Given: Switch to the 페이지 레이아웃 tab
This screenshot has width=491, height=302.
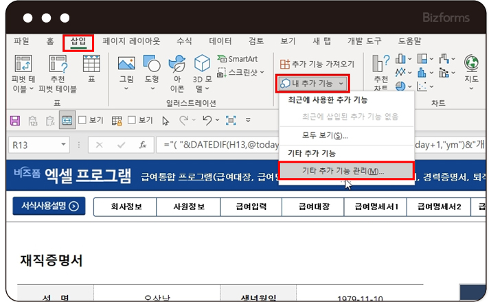Looking at the screenshot, I should pyautogui.click(x=131, y=41).
